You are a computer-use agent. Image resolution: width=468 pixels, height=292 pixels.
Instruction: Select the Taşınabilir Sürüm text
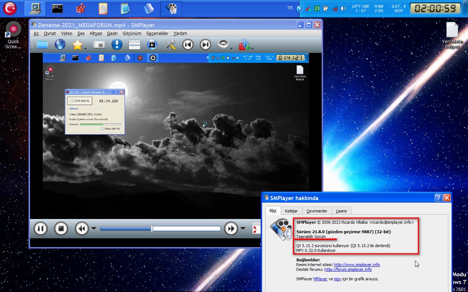[311, 237]
